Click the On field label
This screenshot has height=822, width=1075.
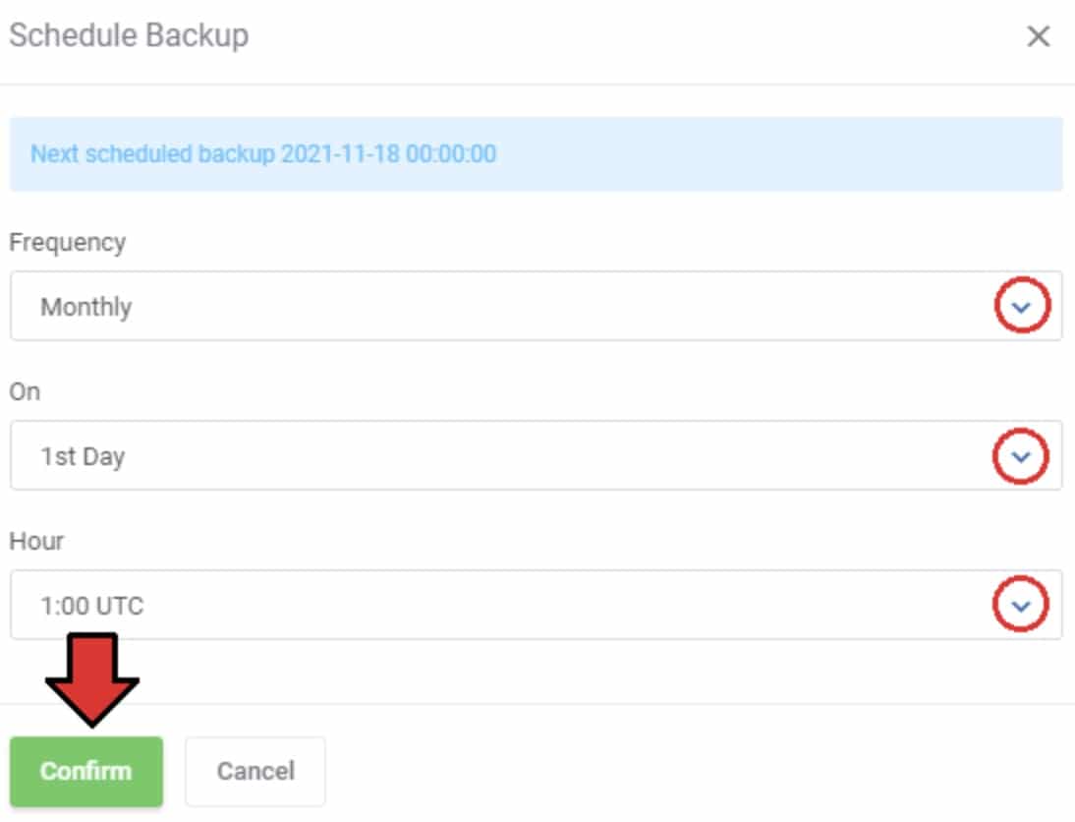25,391
